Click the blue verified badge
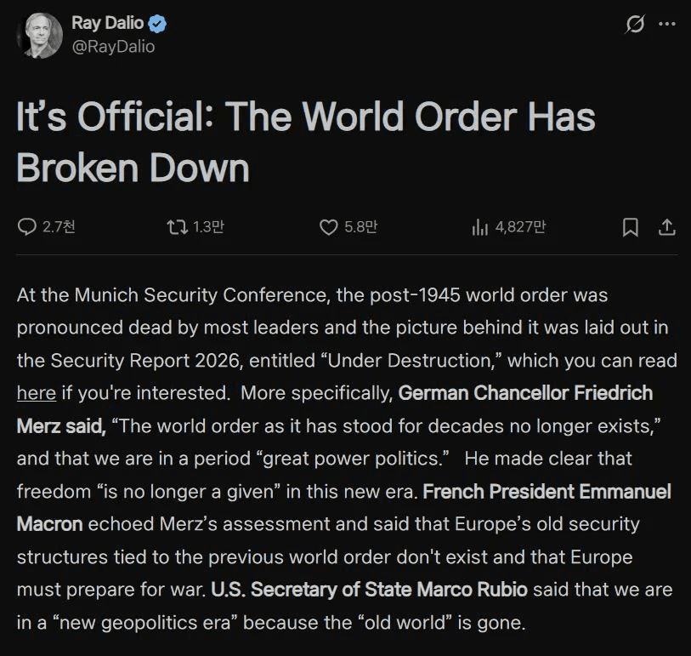Image resolution: width=691 pixels, height=656 pixels. [x=158, y=24]
